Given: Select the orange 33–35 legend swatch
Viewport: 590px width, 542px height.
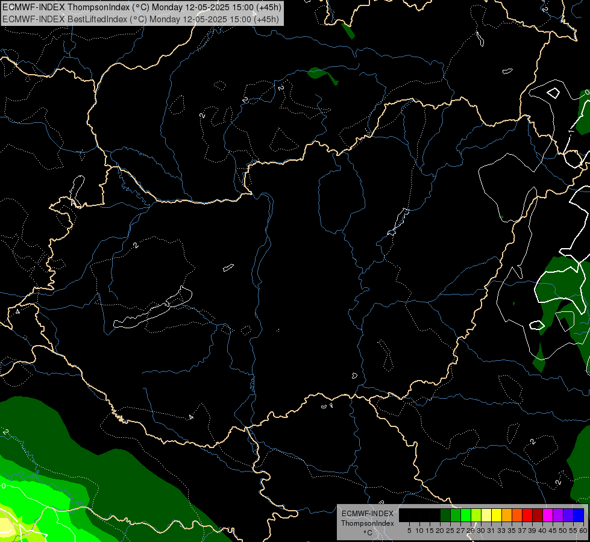Looking at the screenshot, I should pos(507,515).
